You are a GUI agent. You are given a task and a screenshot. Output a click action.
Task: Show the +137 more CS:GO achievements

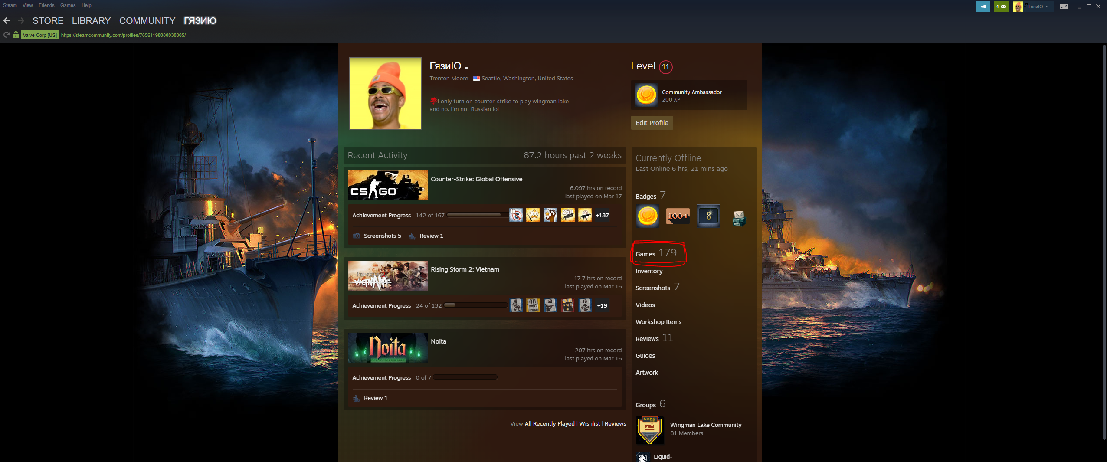[602, 215]
